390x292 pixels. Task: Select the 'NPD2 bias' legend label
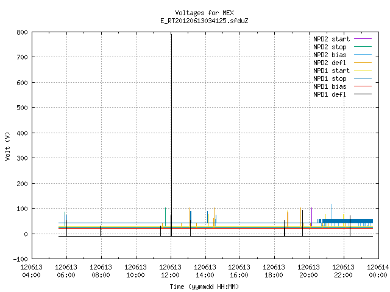(330, 55)
